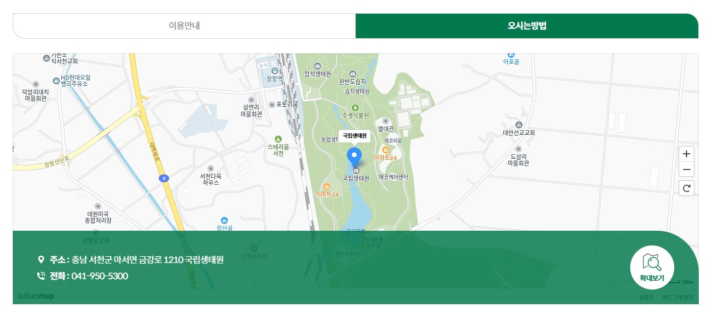Screen dimensions: 712x314
Task: Click the 한반도습지 camera icon
Action: (352, 74)
